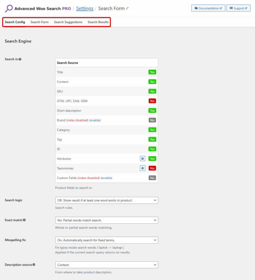Open the Search logic dropdown

(x=106, y=200)
